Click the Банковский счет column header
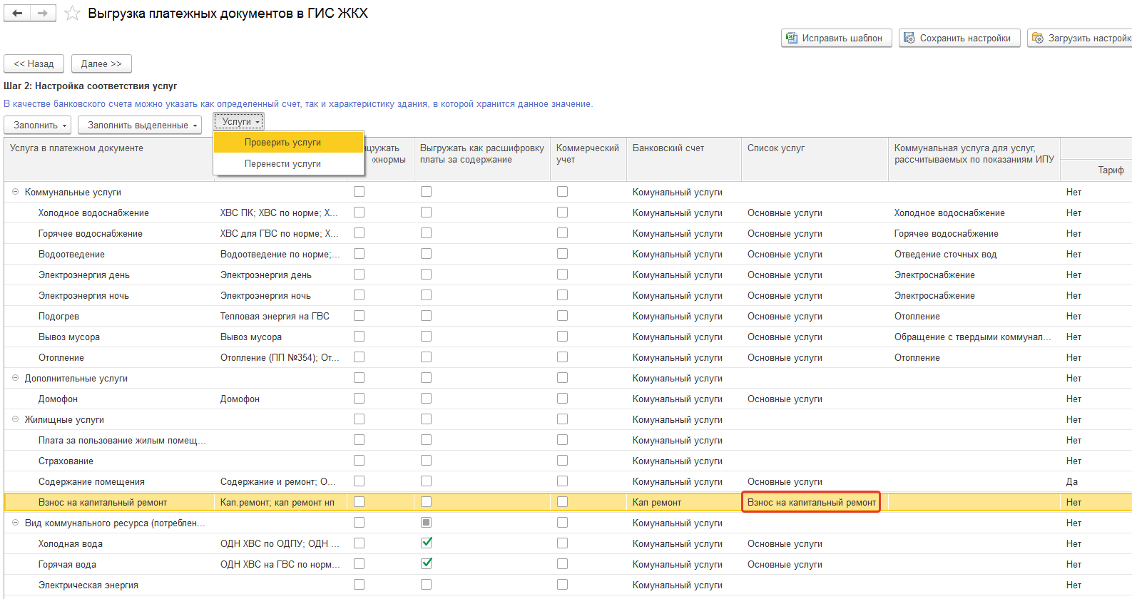 684,158
